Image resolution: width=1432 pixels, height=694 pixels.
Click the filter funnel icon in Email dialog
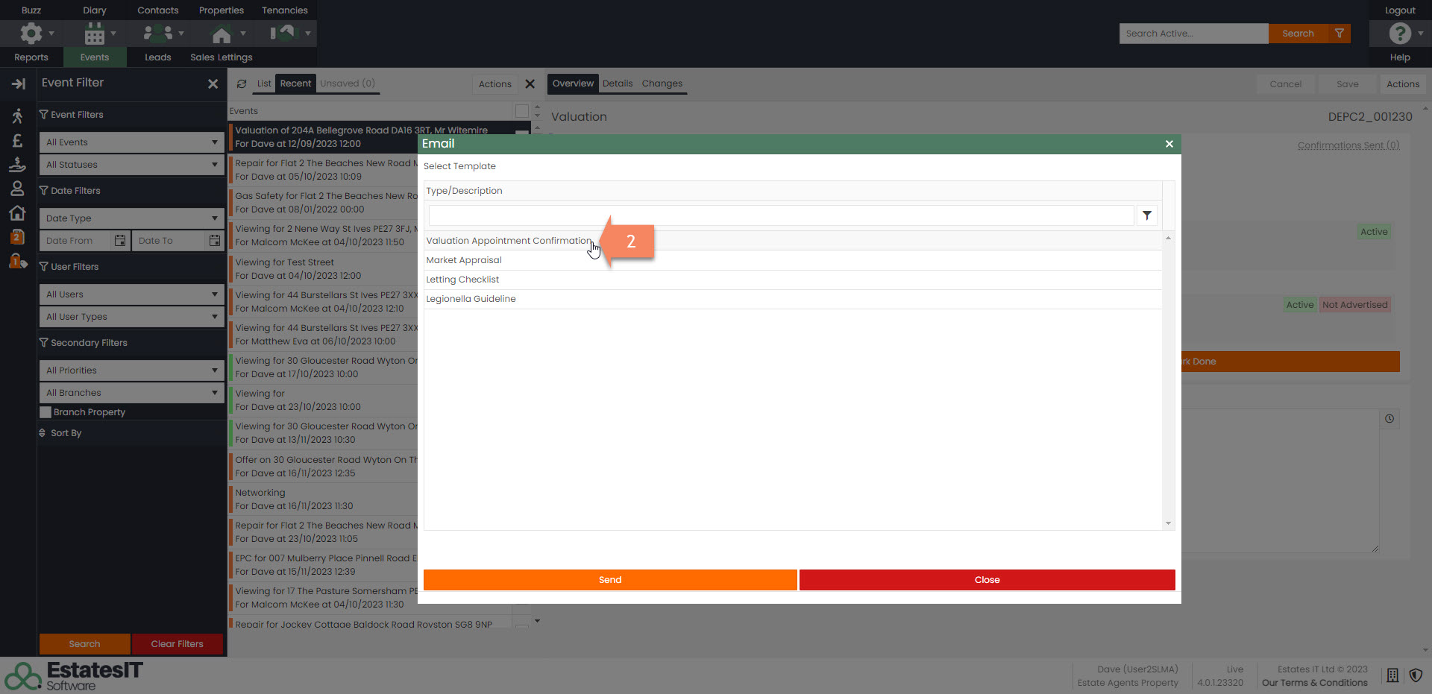click(1146, 215)
